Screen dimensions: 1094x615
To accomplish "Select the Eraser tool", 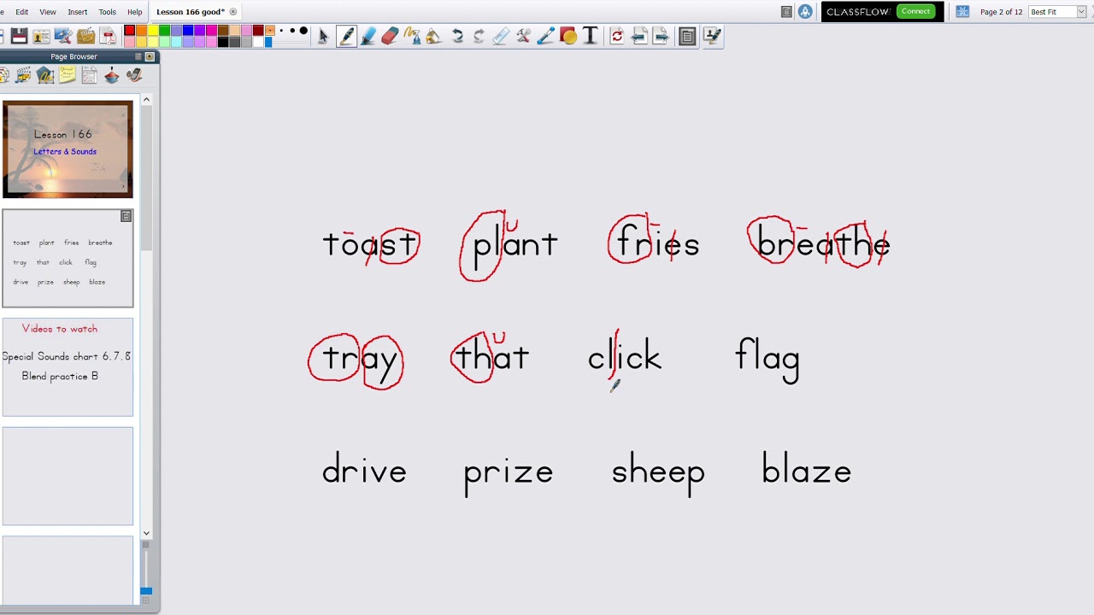I will point(390,36).
